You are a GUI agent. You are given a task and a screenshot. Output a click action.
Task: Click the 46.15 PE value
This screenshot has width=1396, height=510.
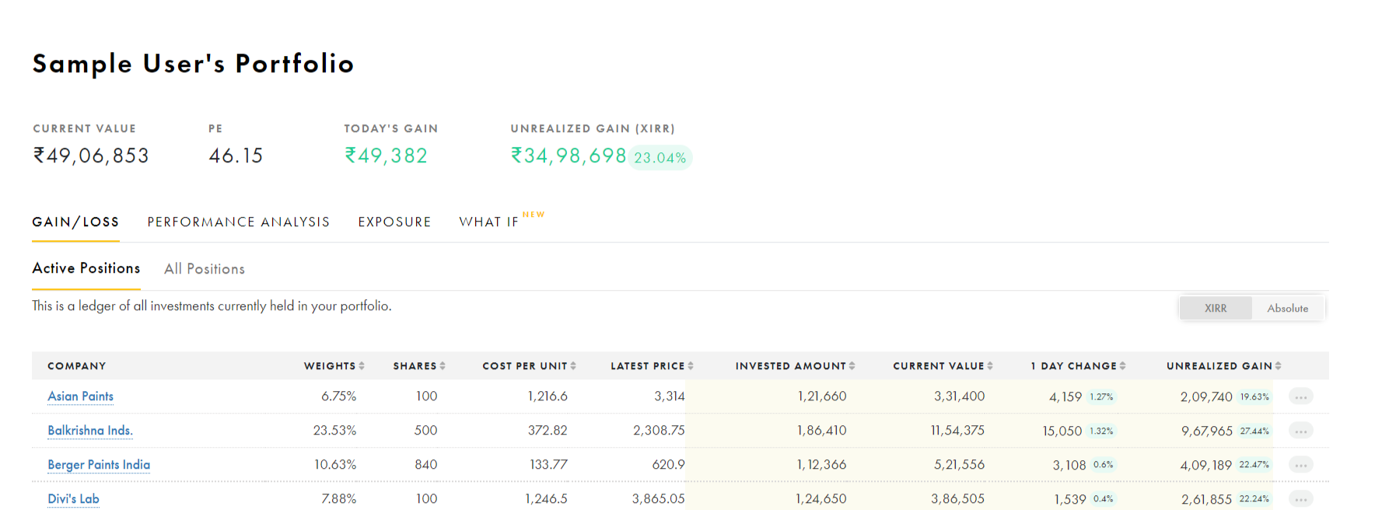(236, 155)
